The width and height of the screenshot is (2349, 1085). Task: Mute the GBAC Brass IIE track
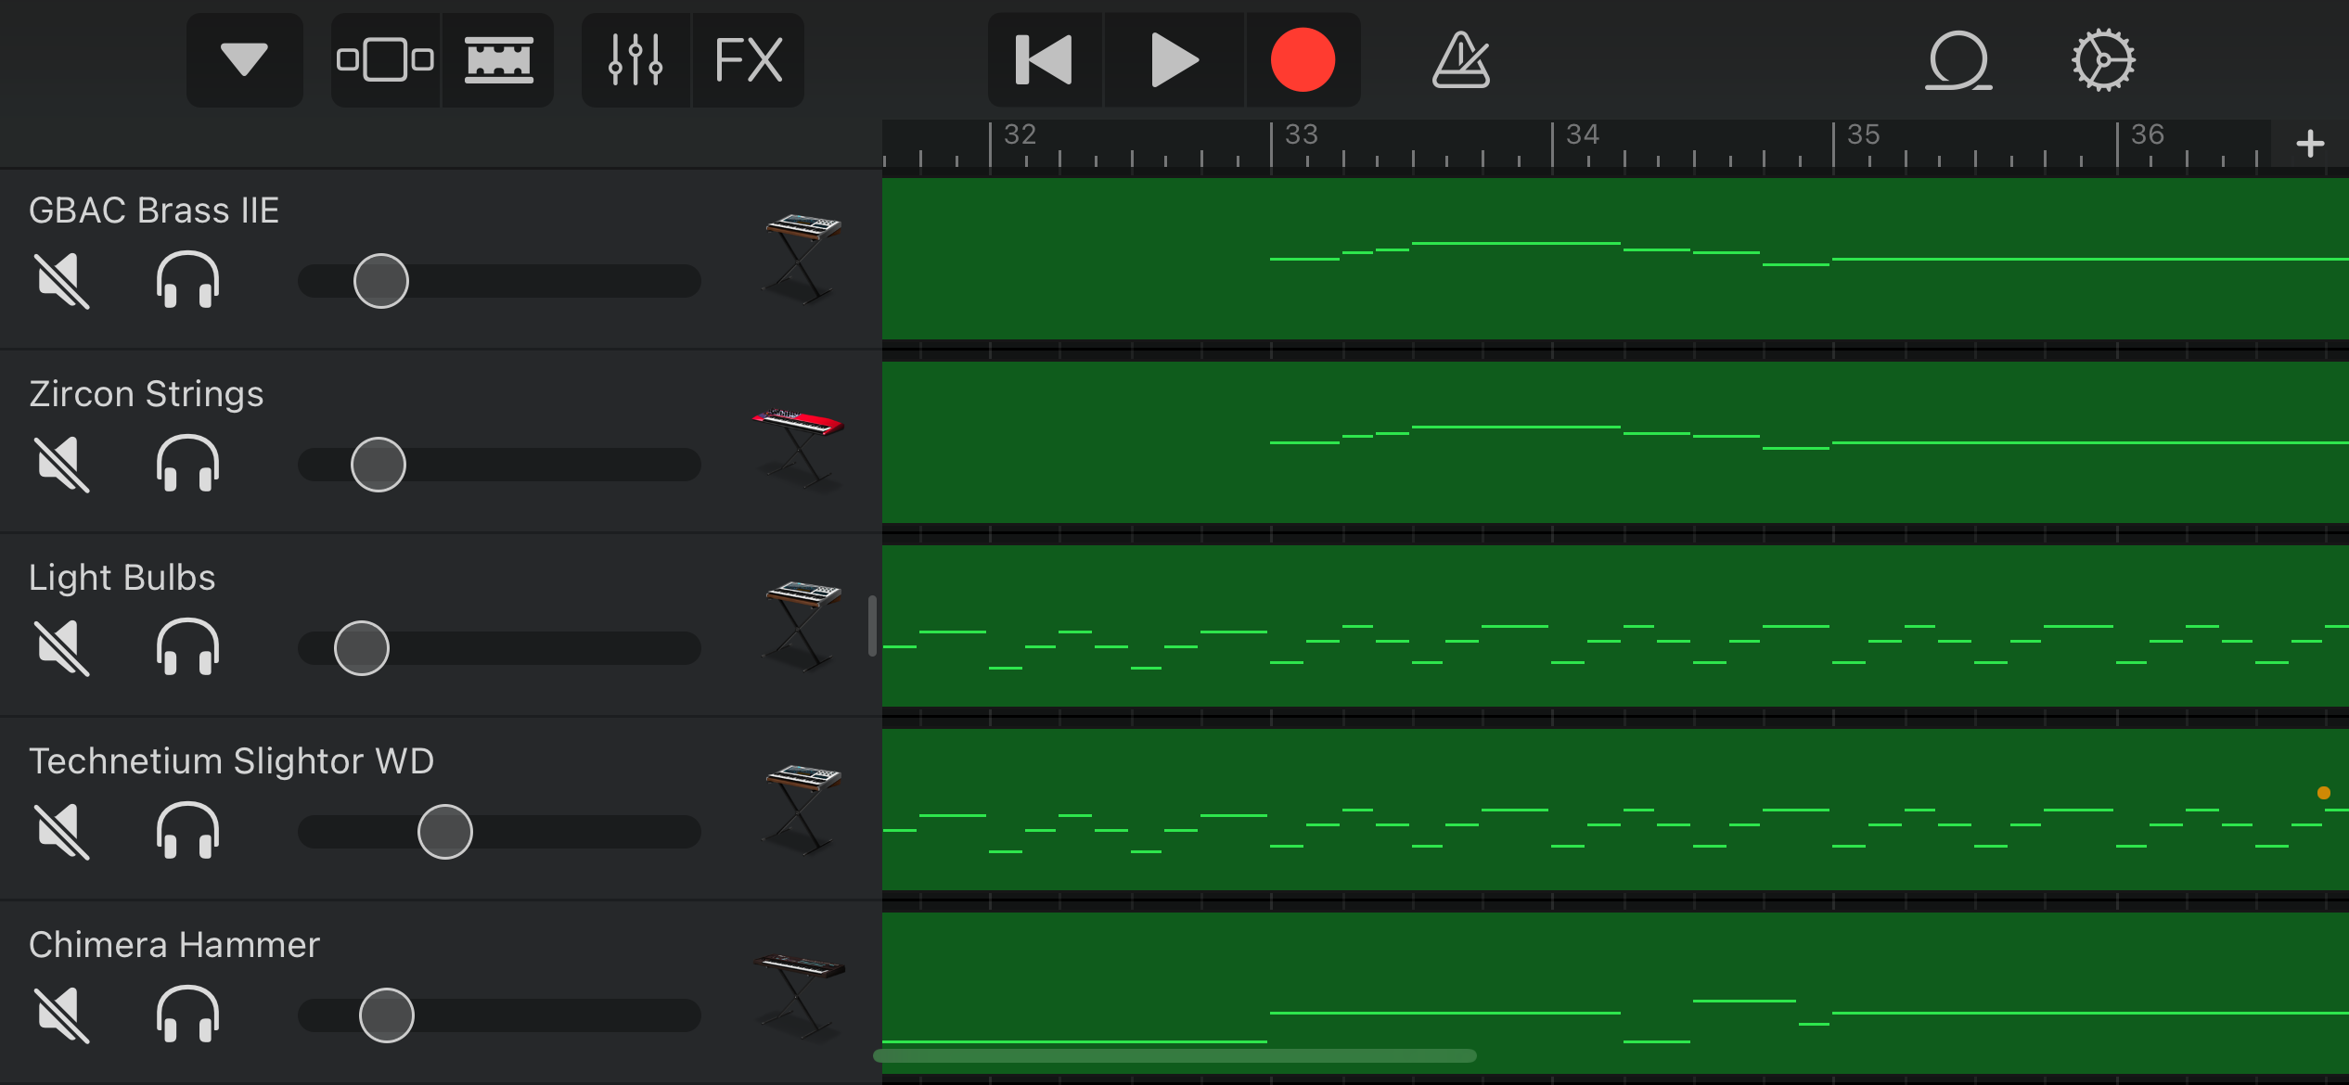(62, 280)
